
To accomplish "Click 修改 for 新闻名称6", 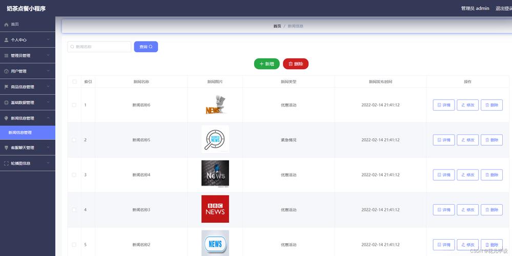I will [467, 105].
